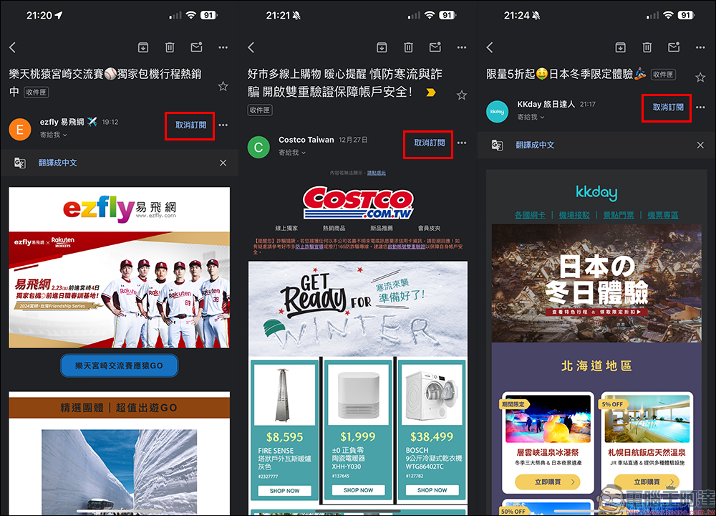Shop now for FIRE SENSE heater
The image size is (716, 516).
point(284,490)
